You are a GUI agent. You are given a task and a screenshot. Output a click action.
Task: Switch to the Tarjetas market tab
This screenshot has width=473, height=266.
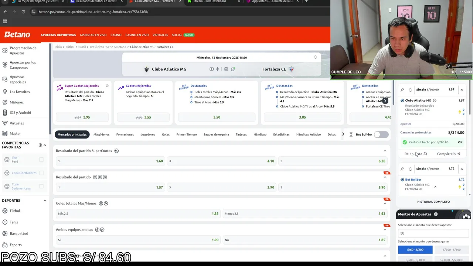click(241, 134)
